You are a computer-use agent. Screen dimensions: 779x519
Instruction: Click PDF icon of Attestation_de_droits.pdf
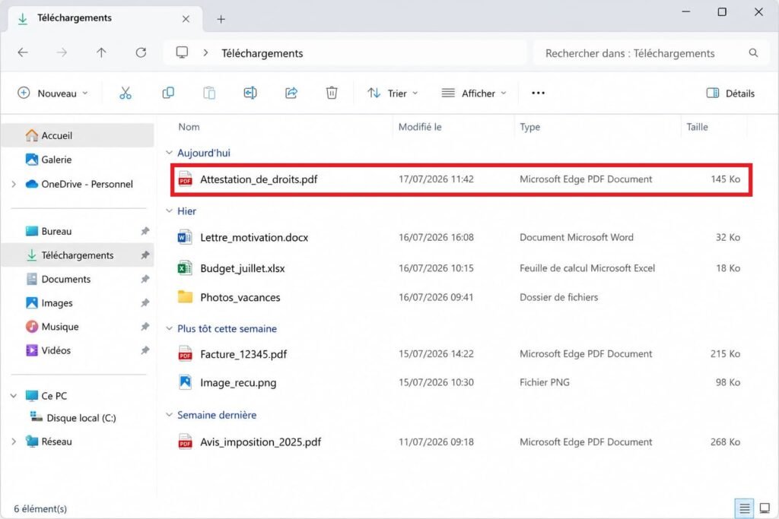[185, 179]
